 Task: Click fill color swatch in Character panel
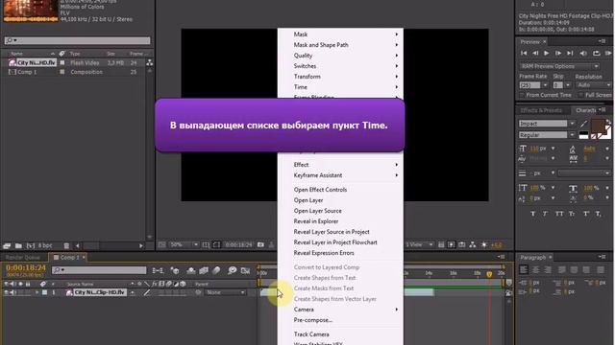pyautogui.click(x=598, y=126)
